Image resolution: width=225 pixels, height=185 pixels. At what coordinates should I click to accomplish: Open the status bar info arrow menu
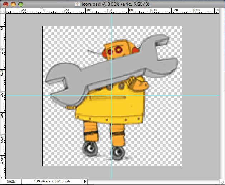click(x=85, y=181)
